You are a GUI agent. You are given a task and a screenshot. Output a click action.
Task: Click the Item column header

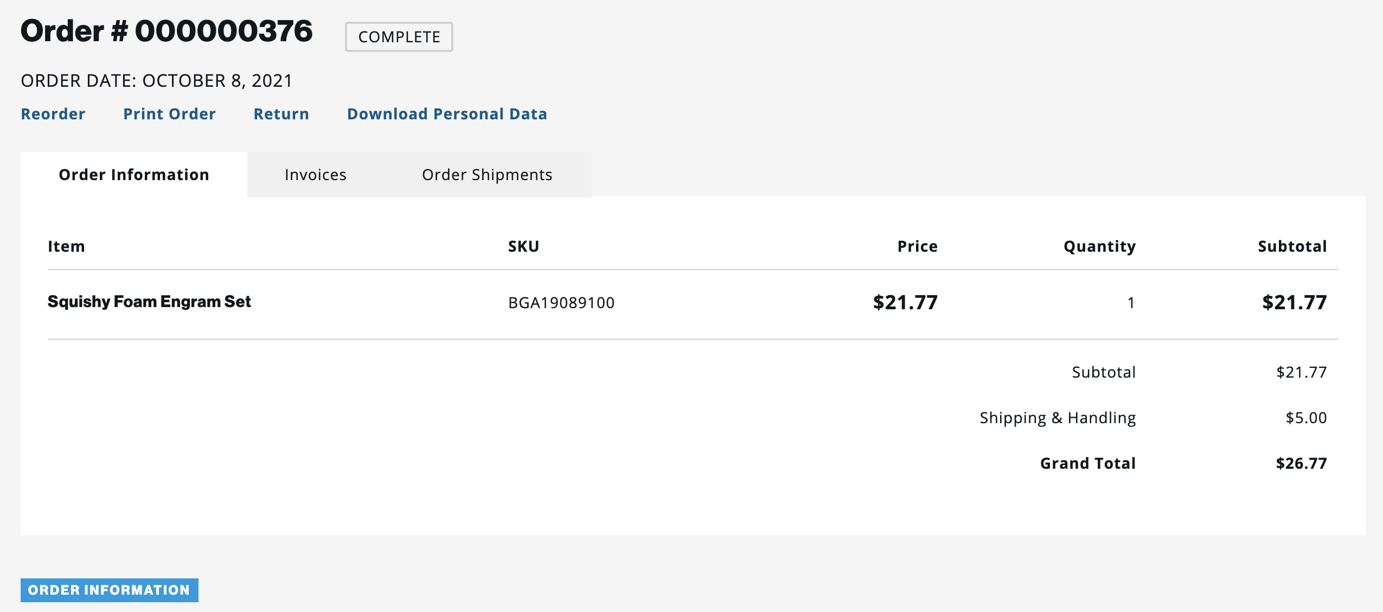click(x=66, y=246)
